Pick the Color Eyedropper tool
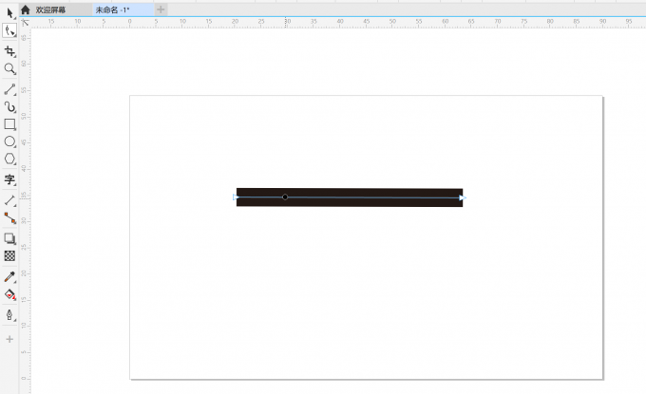Screen dimensions: 646x394 (x=9, y=277)
